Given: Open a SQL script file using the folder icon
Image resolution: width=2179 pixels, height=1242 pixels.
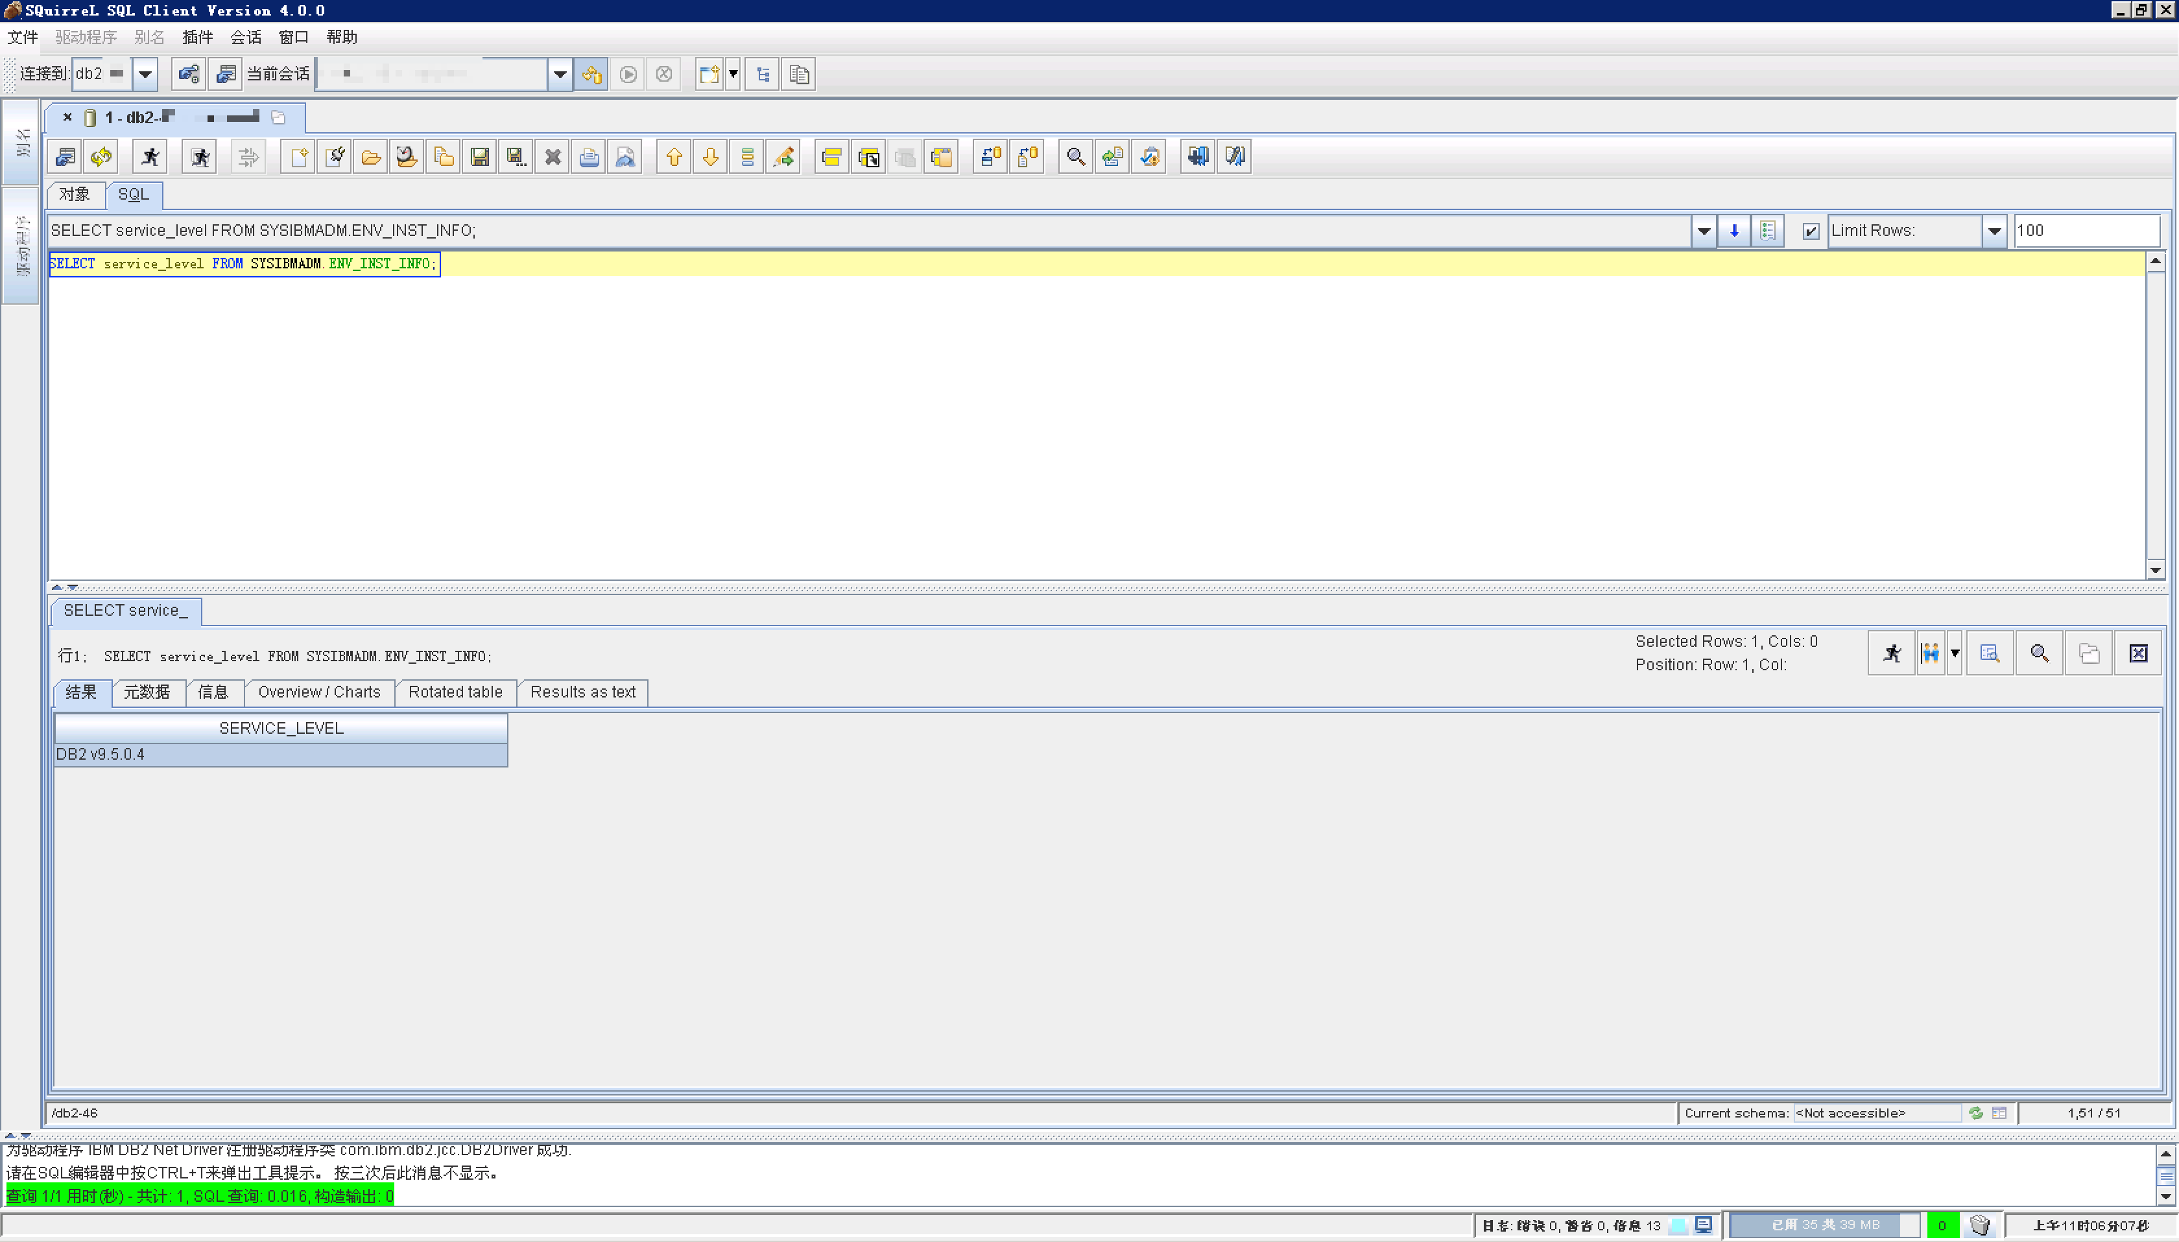Looking at the screenshot, I should (371, 156).
